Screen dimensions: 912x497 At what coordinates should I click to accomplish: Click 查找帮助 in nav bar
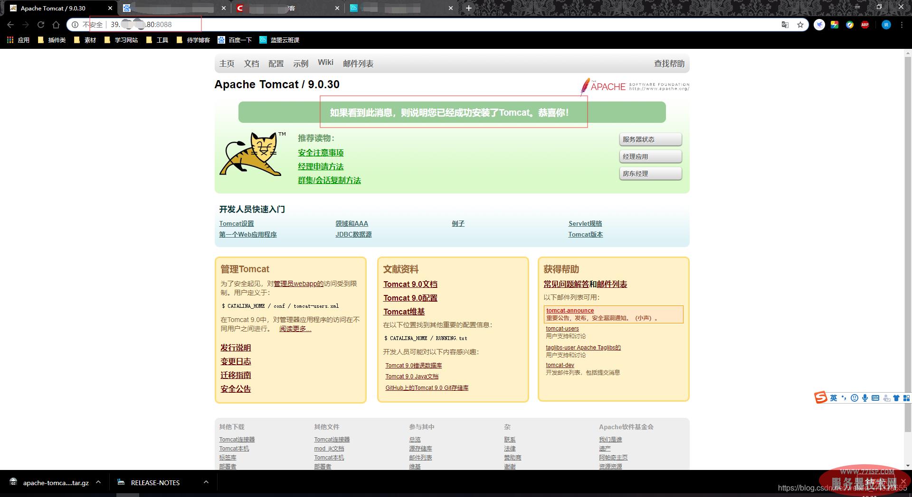(x=669, y=63)
